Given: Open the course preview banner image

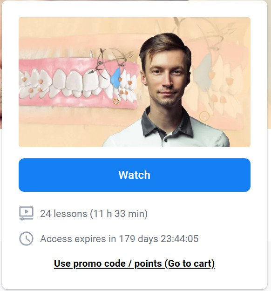Looking at the screenshot, I should (135, 82).
